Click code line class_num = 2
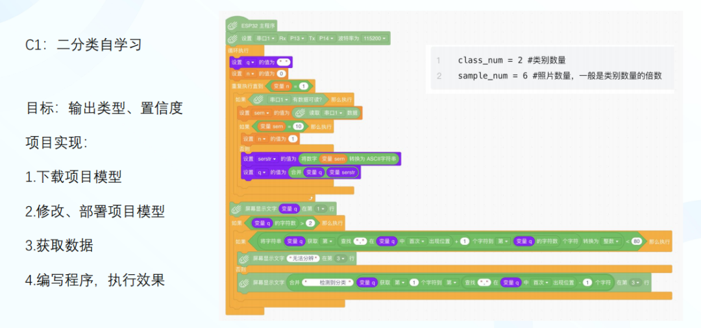701x328 pixels. (512, 60)
